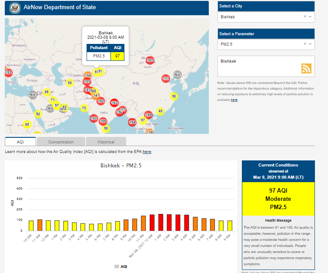Click the yellow 70 AQI map marker
This screenshot has width=328, height=273.
click(x=84, y=108)
